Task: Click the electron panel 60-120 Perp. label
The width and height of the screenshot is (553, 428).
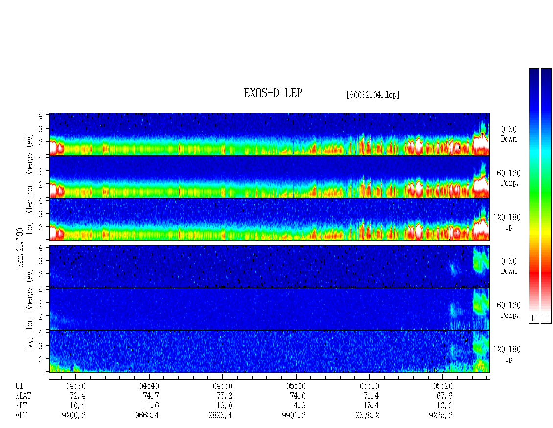Action: 508,179
